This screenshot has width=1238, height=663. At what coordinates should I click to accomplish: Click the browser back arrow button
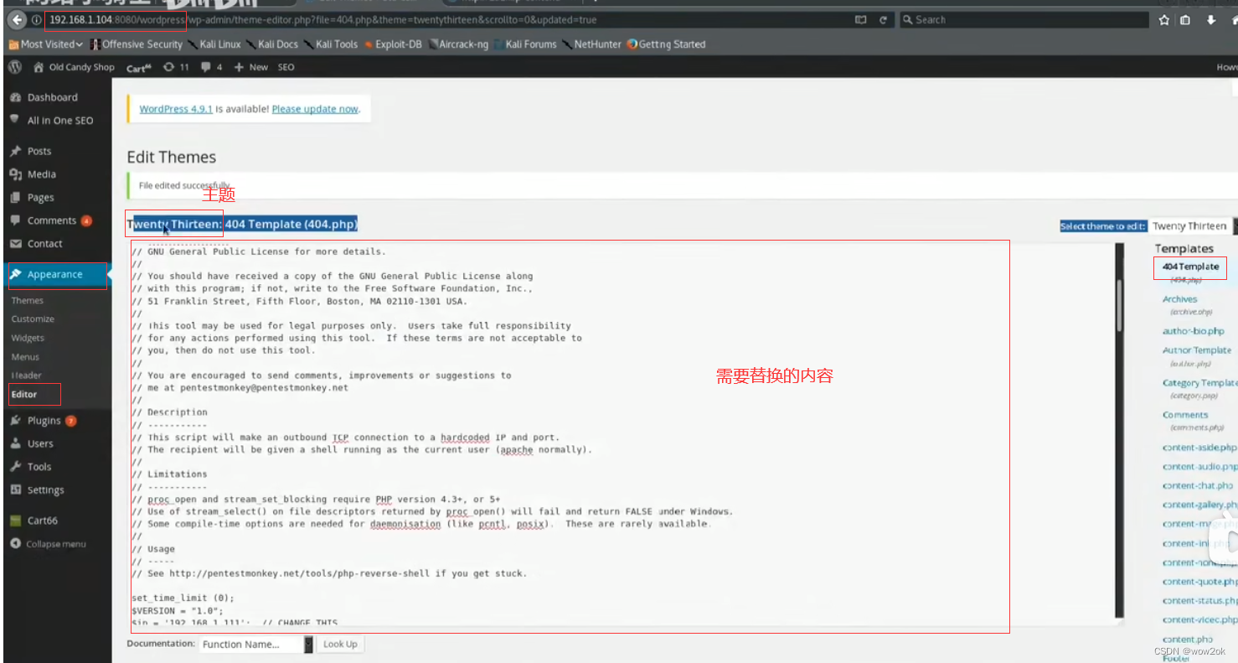click(x=16, y=19)
